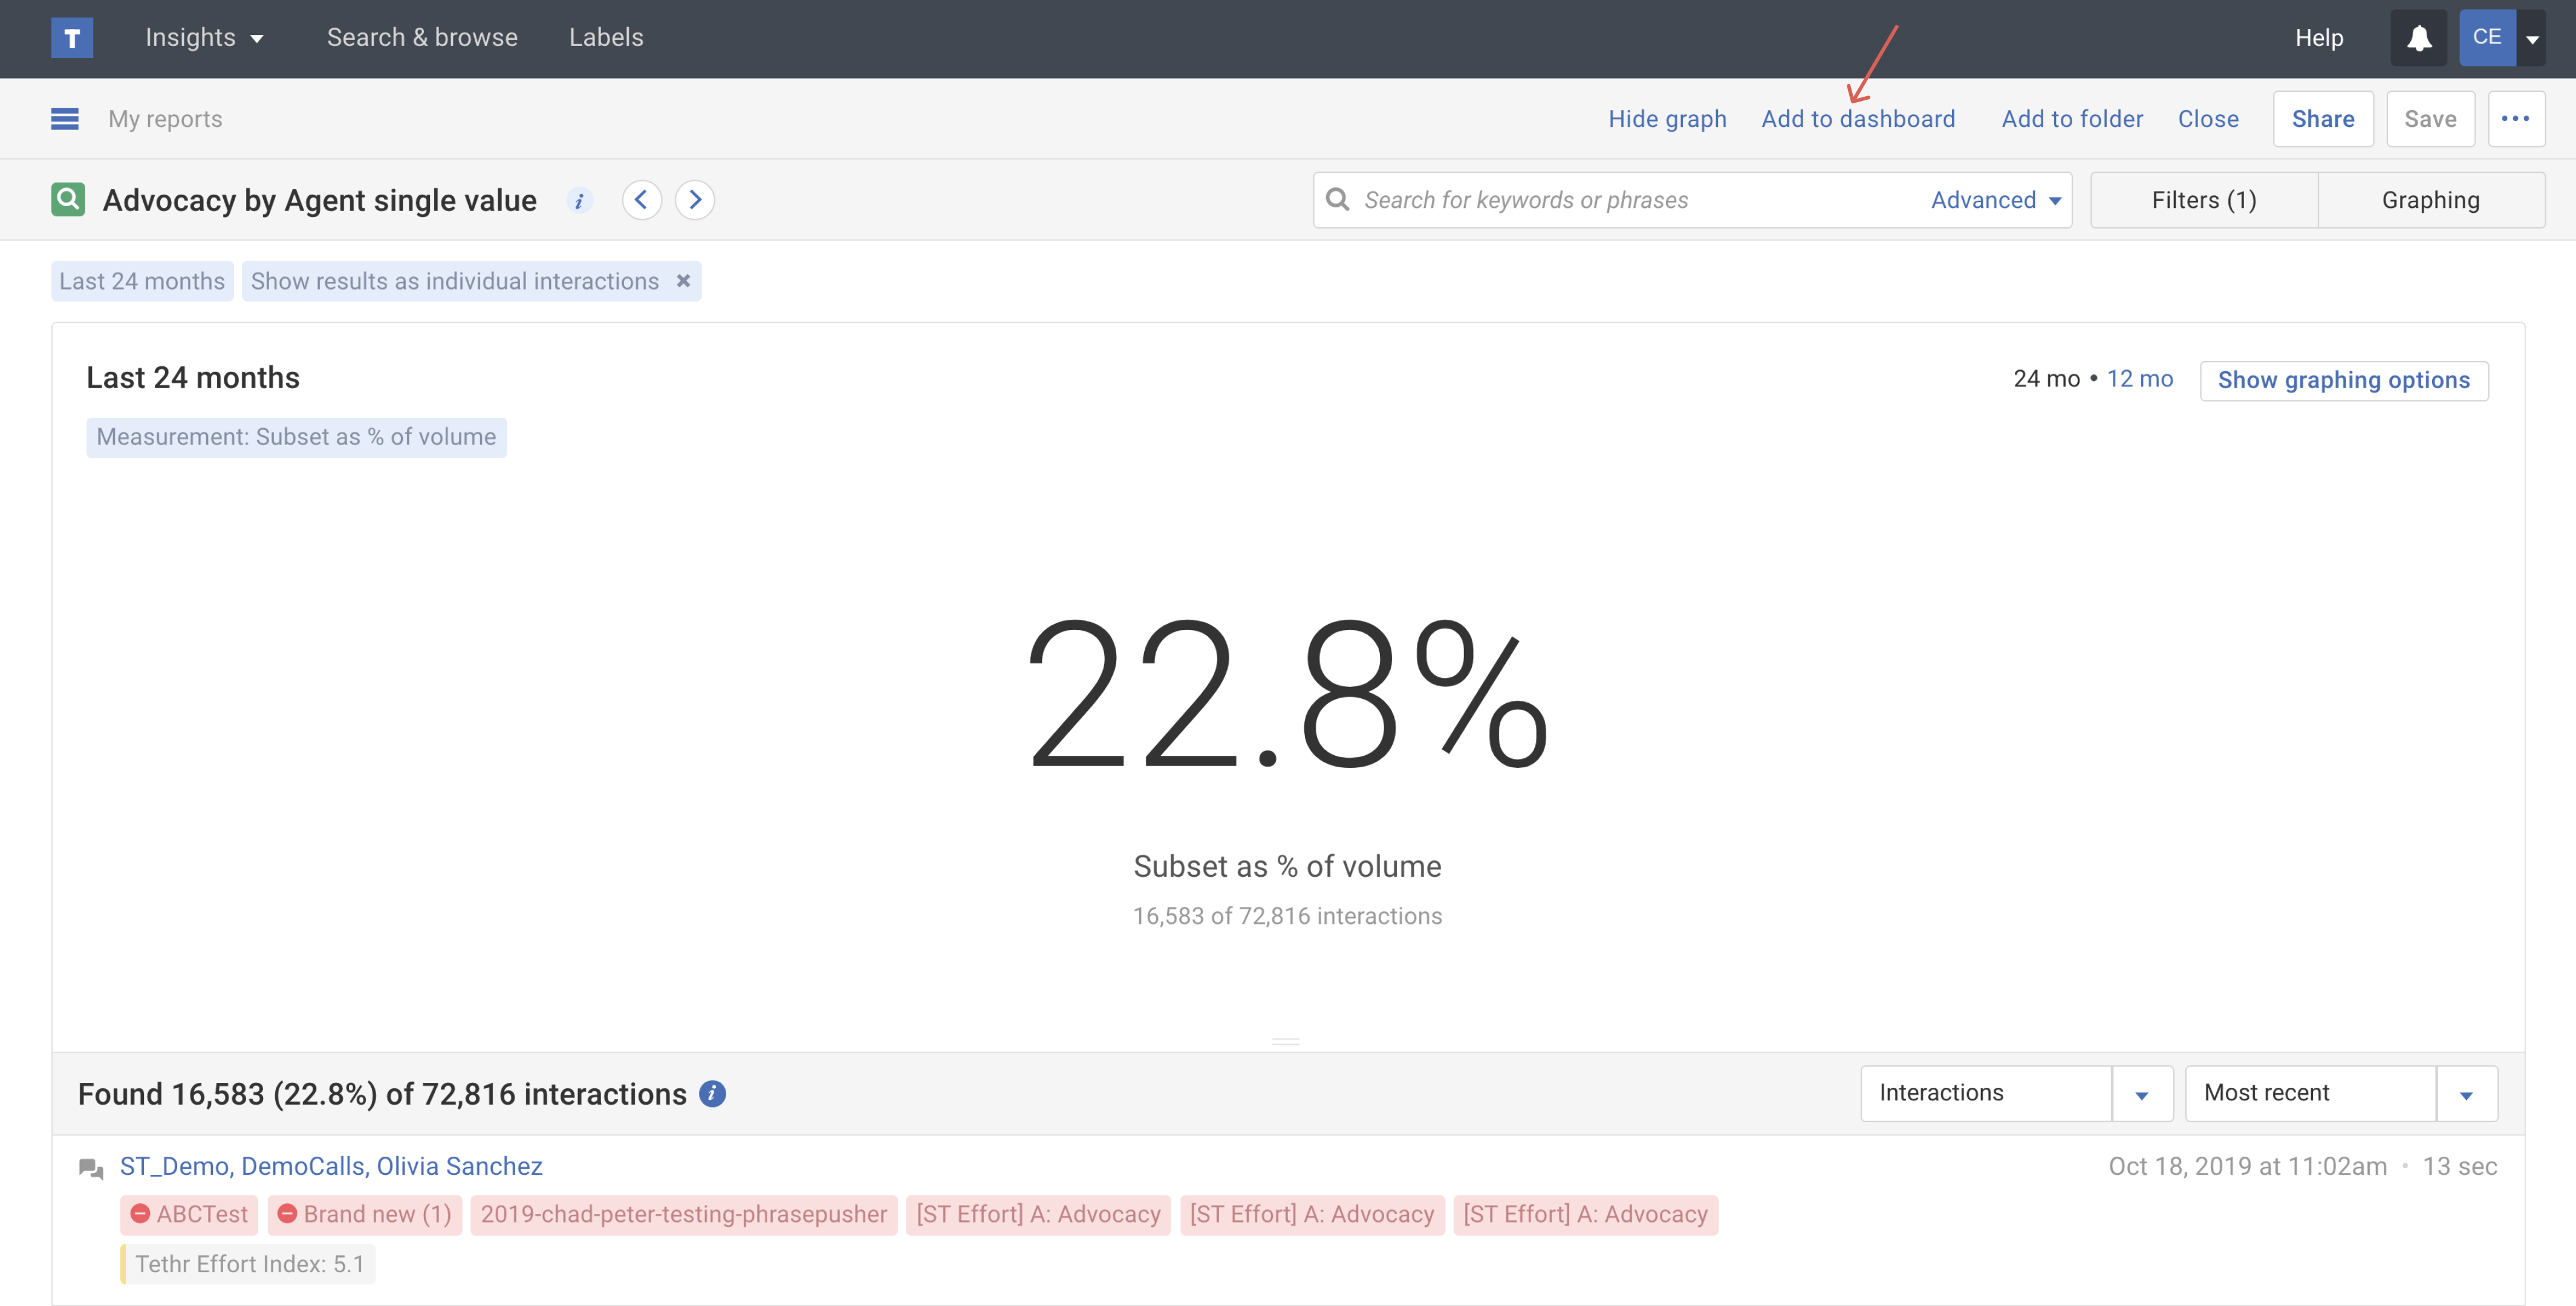This screenshot has height=1306, width=2576.
Task: Open the notifications bell icon
Action: [x=2418, y=38]
